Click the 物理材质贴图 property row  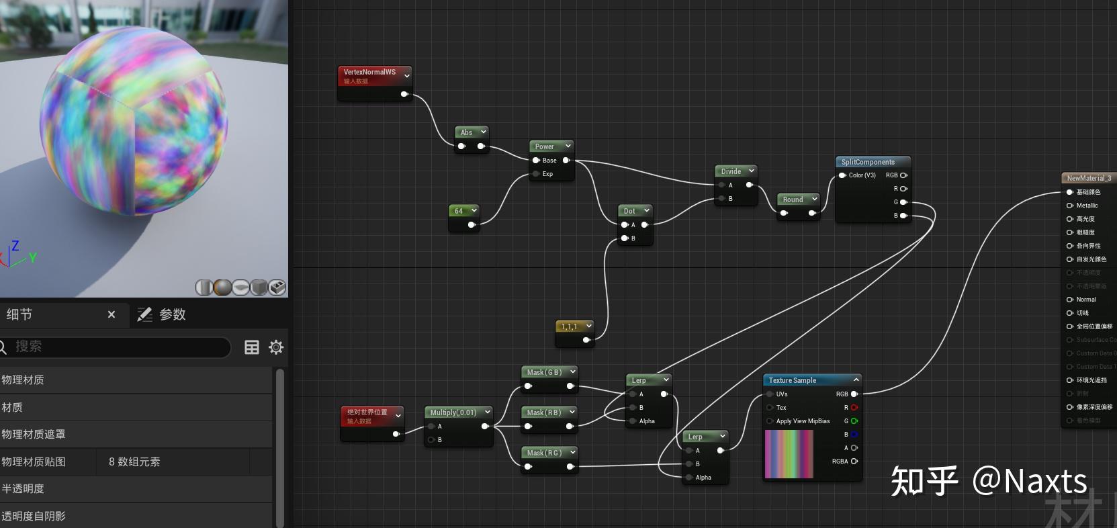136,461
